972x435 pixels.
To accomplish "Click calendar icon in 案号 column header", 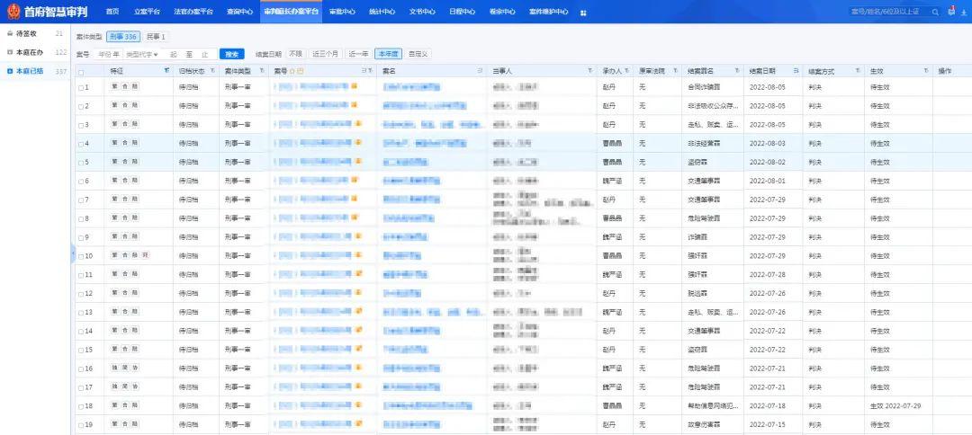I will coord(300,71).
